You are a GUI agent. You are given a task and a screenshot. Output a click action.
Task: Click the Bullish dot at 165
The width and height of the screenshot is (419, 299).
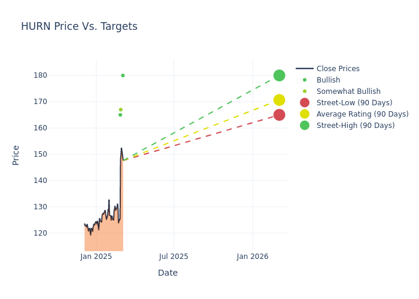click(120, 115)
